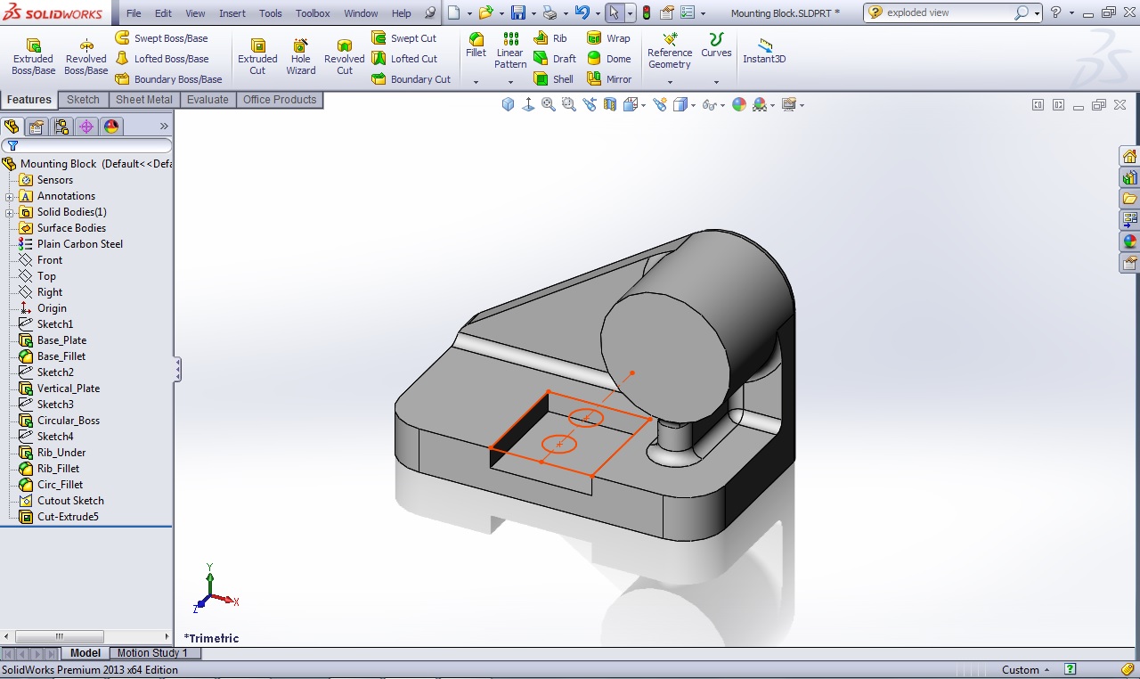
Task: Open the Curves dropdown arrow
Action: [x=716, y=82]
